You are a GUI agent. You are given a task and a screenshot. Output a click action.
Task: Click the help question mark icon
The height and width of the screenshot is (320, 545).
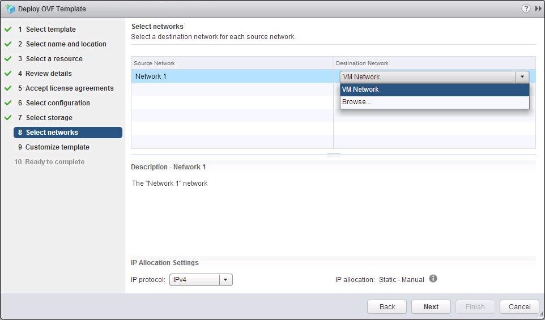pos(526,8)
